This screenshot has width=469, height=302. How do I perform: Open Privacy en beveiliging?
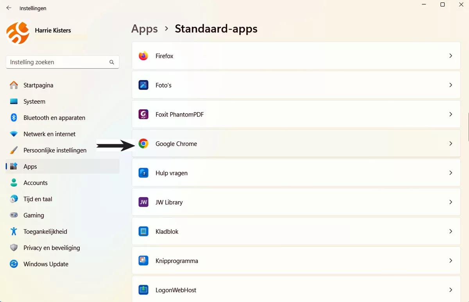point(52,248)
